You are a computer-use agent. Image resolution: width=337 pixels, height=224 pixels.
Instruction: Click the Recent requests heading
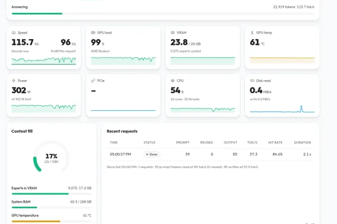[x=122, y=131]
